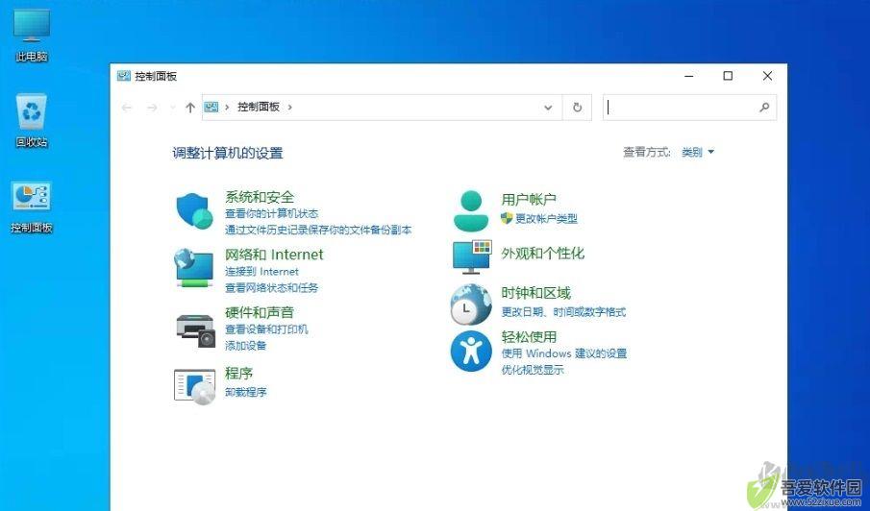The image size is (870, 511).
Task: Open 连接到 Internet link
Action: (x=261, y=272)
